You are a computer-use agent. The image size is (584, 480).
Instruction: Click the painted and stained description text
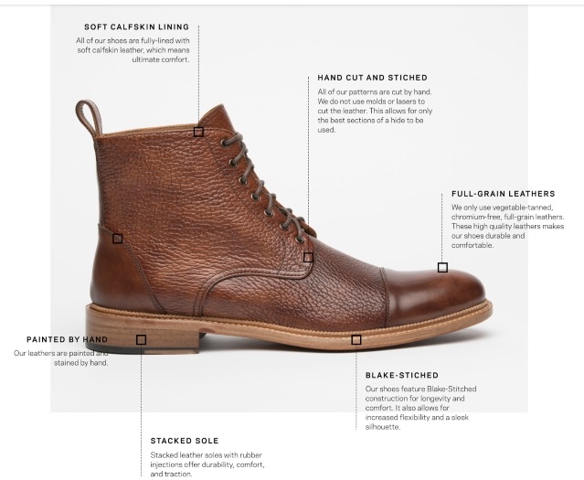pyautogui.click(x=61, y=357)
